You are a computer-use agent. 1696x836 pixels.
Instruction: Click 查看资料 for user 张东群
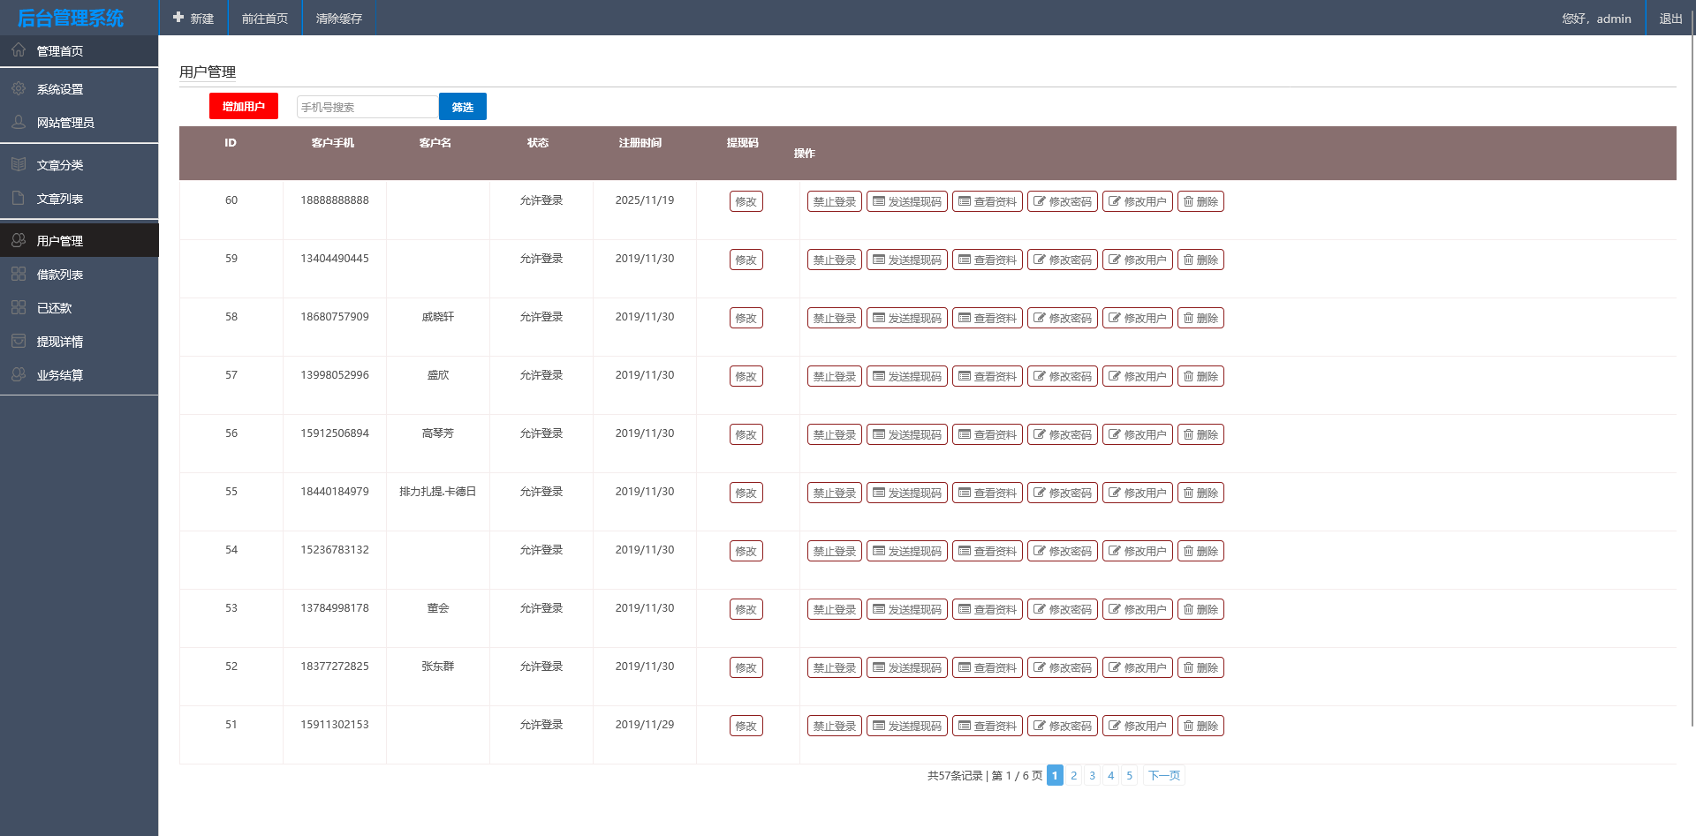click(x=988, y=667)
